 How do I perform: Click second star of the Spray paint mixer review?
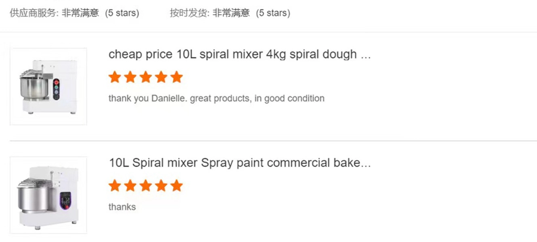point(130,186)
